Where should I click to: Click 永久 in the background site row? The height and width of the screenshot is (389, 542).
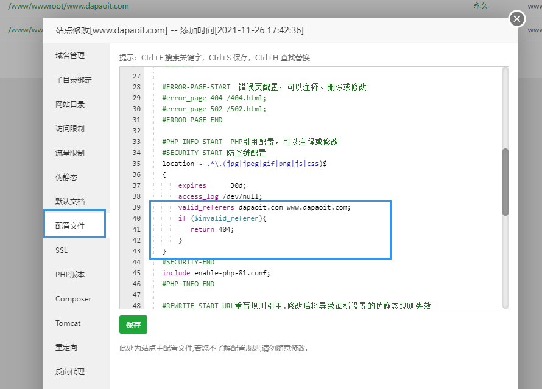(x=480, y=6)
